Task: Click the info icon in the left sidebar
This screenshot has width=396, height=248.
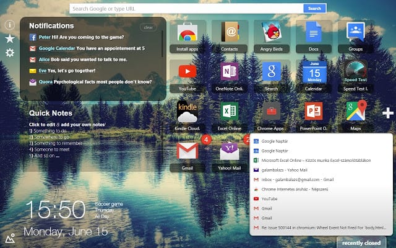Action: pos(10,25)
